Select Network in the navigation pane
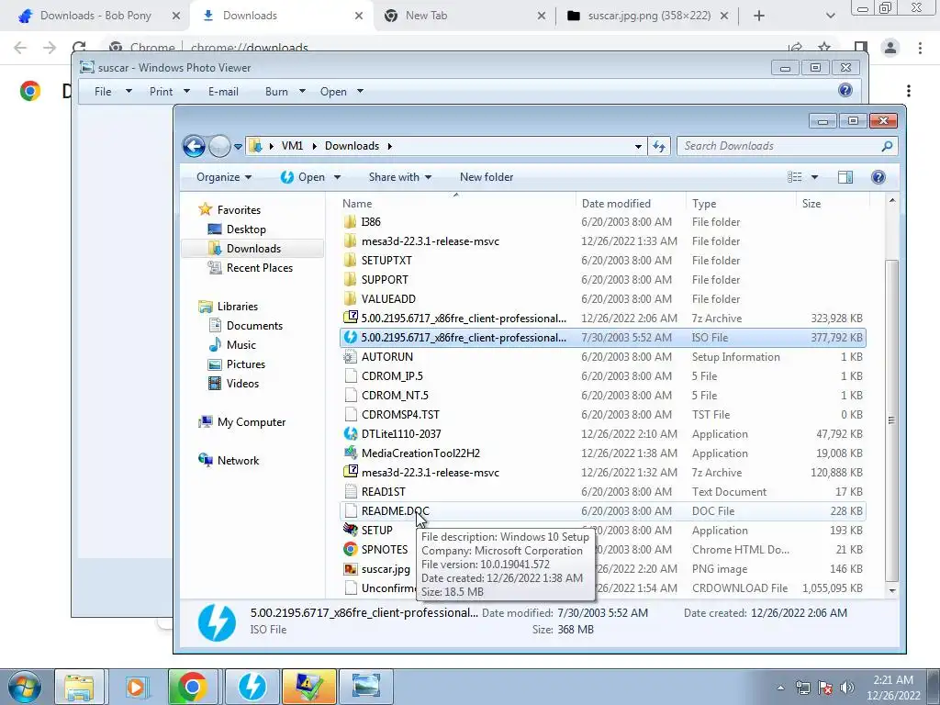Image resolution: width=940 pixels, height=705 pixels. 238,461
